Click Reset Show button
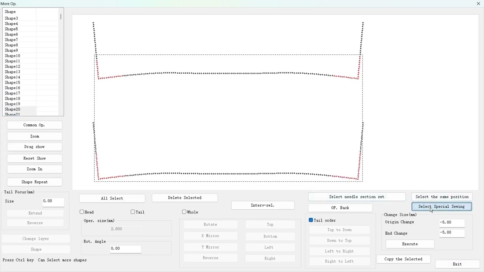 click(x=34, y=158)
